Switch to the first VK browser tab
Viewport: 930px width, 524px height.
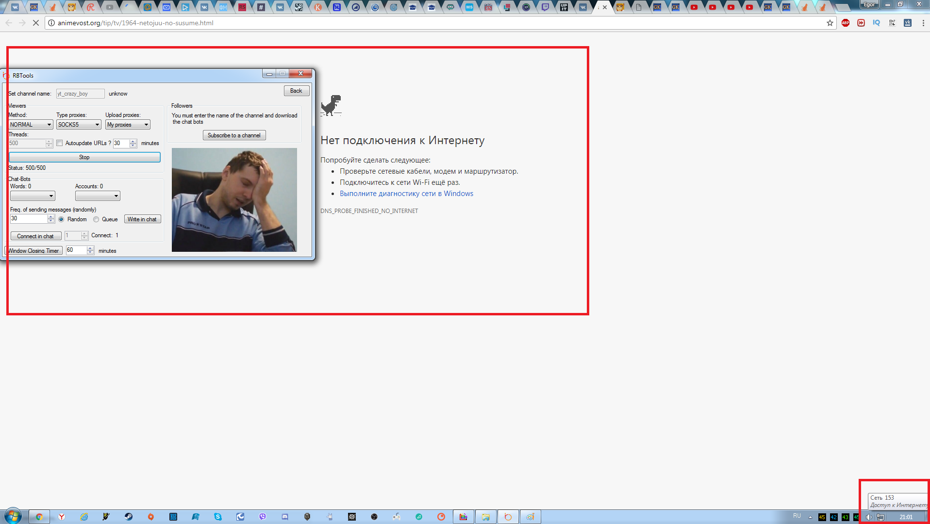click(15, 7)
